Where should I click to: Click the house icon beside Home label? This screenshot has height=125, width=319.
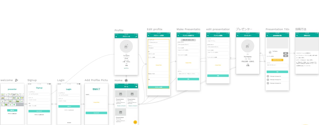click(126, 80)
